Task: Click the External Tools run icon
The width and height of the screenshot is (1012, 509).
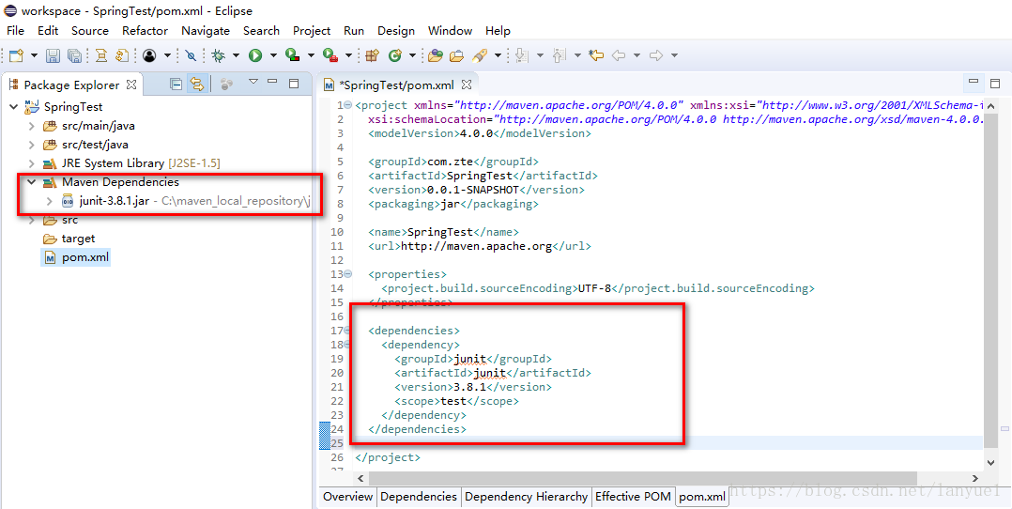Action: (330, 55)
